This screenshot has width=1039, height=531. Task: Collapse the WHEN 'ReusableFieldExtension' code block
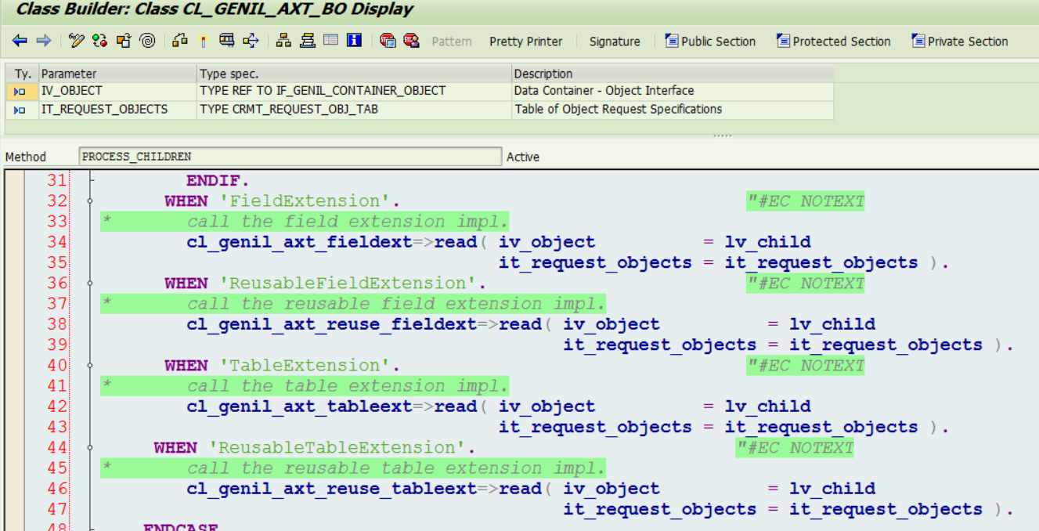[x=92, y=284]
